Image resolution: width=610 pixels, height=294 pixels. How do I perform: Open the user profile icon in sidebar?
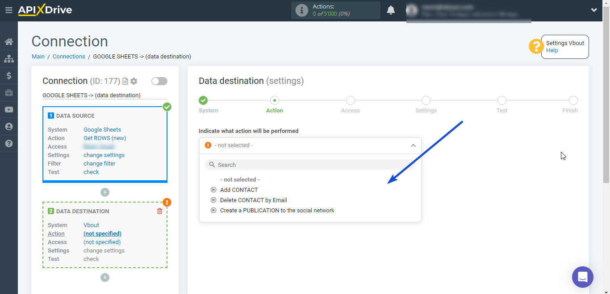[x=8, y=127]
